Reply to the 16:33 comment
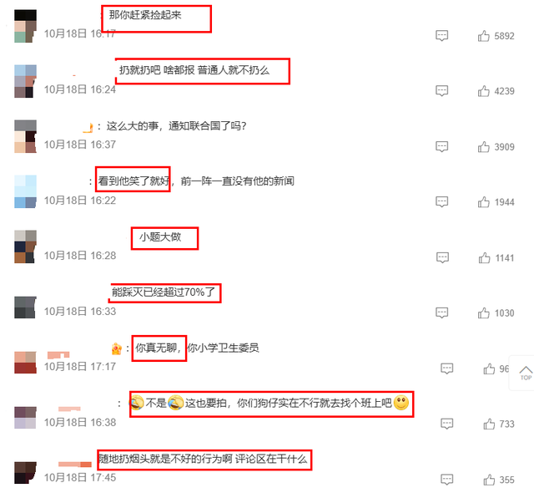 click(441, 313)
